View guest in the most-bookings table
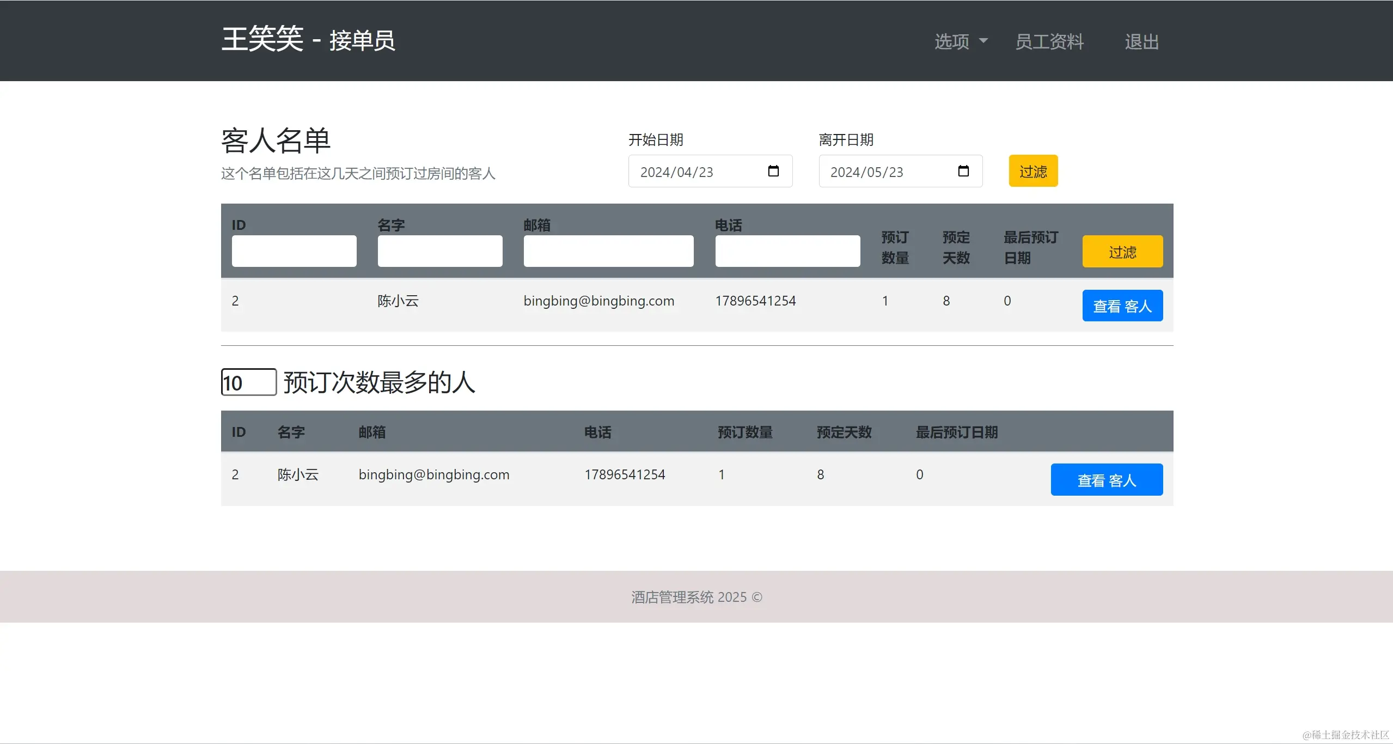Screen dimensions: 1393x744 pyautogui.click(x=1106, y=479)
